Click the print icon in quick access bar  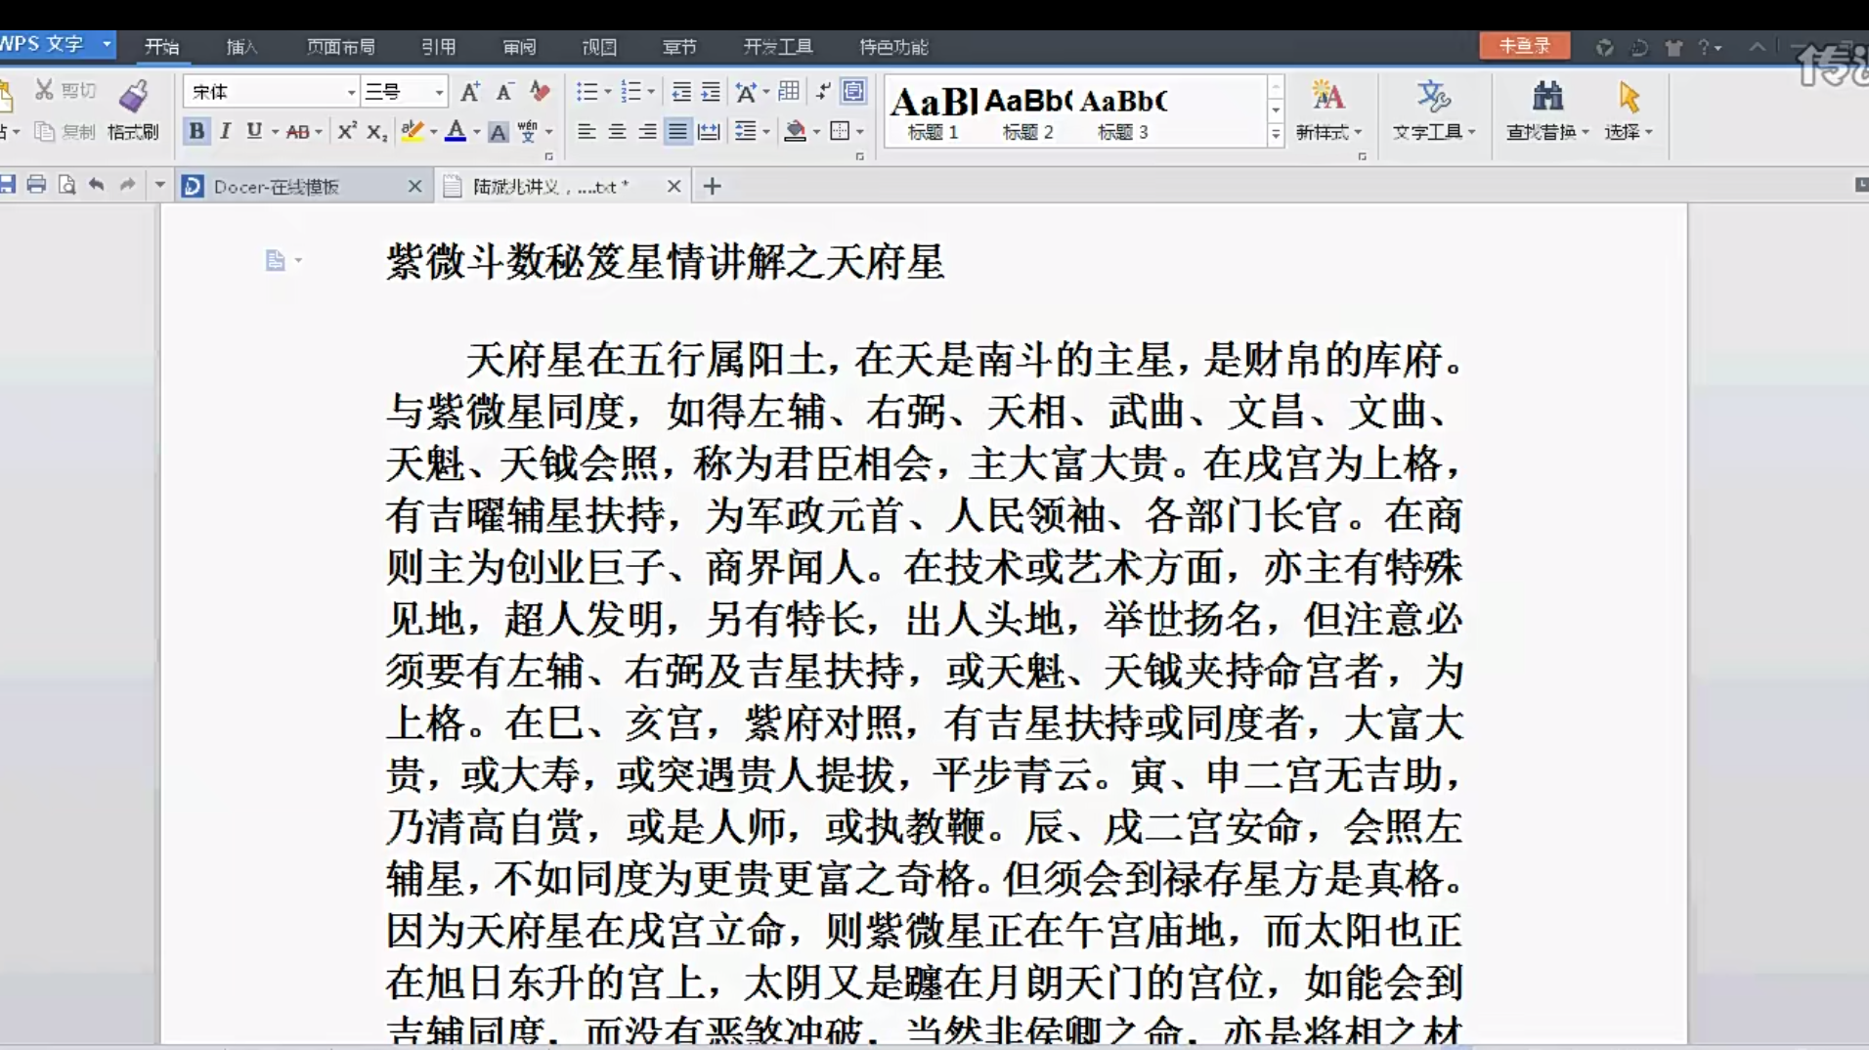coord(36,185)
